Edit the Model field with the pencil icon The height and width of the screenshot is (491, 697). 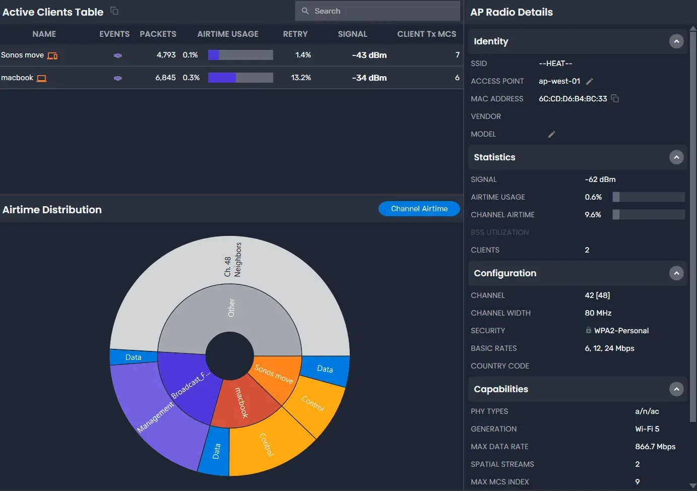[x=551, y=134]
